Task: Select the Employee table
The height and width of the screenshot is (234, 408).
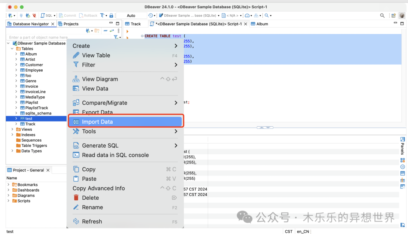Action: coord(34,70)
